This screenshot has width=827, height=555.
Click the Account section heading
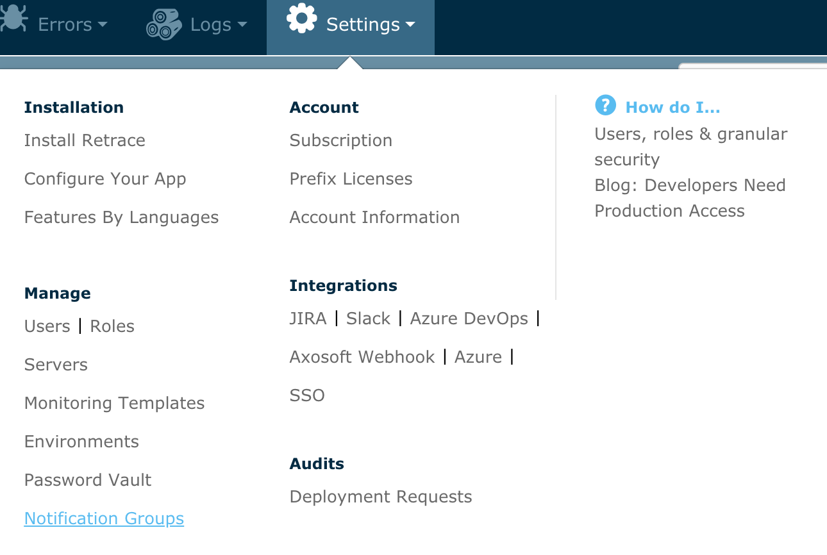(x=324, y=107)
